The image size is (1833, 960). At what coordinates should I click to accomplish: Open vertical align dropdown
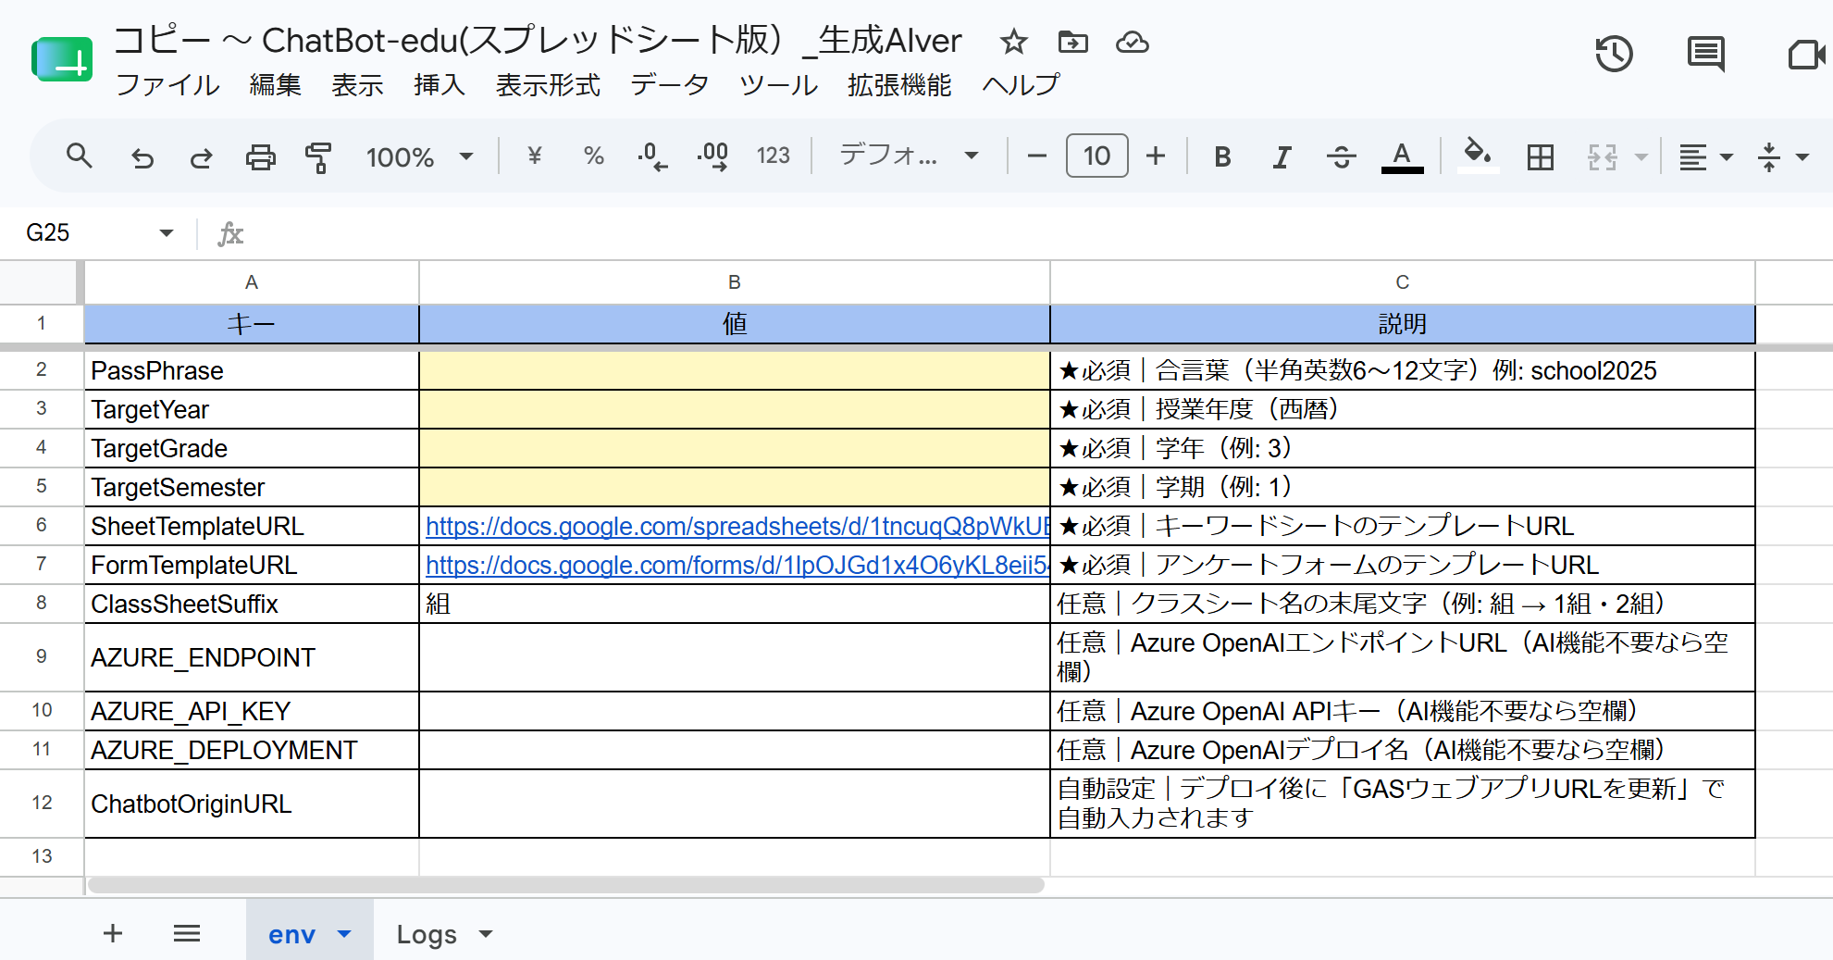(x=1783, y=157)
